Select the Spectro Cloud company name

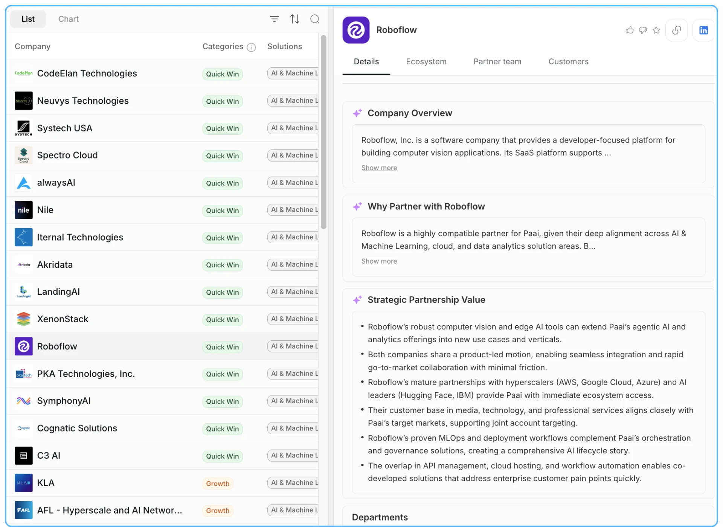[67, 155]
